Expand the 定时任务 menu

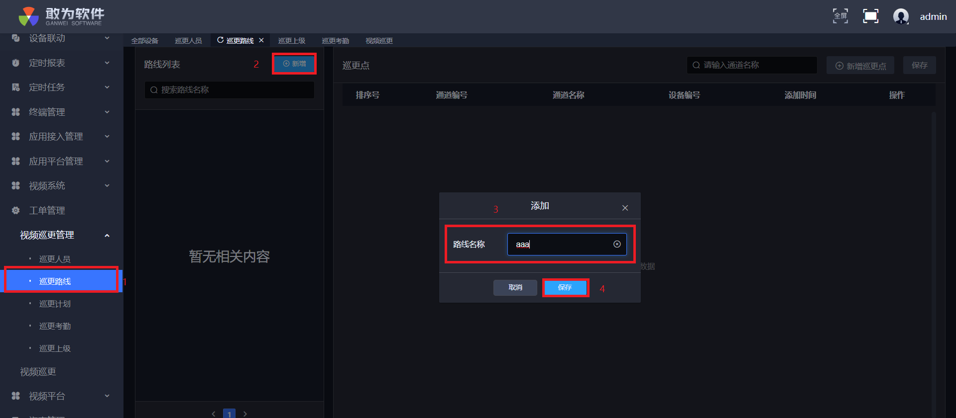coord(107,87)
